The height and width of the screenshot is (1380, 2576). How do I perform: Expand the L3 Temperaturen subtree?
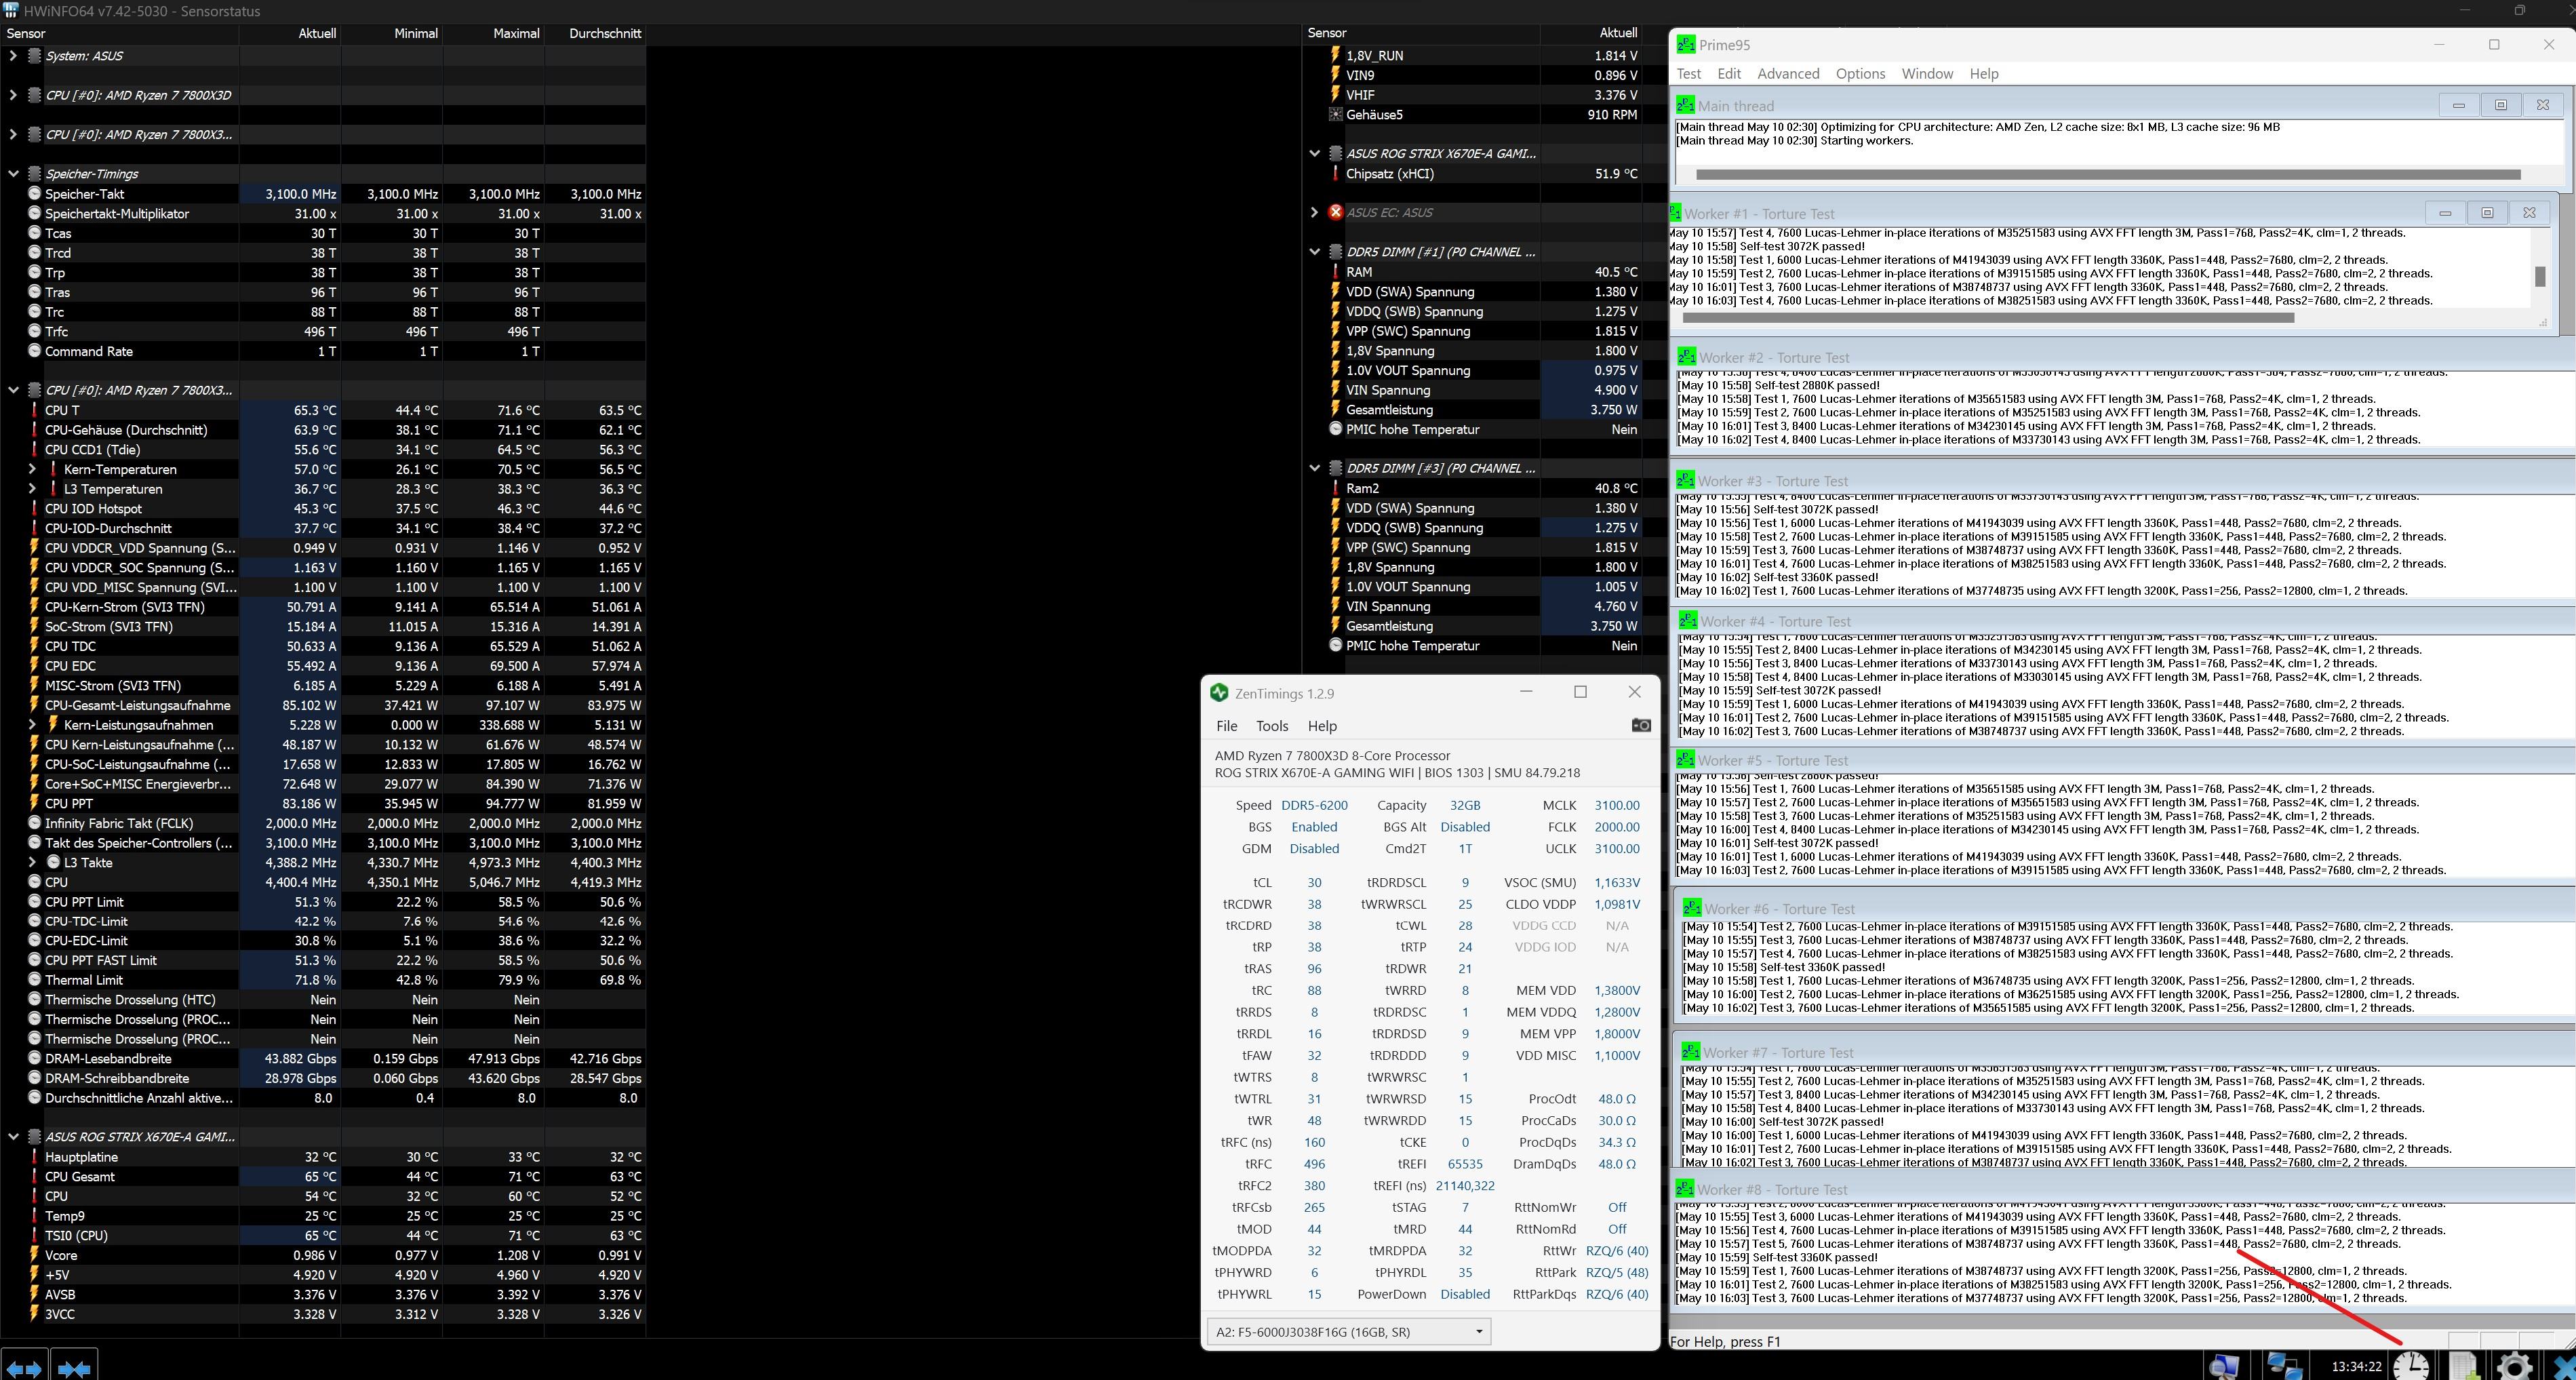32,489
